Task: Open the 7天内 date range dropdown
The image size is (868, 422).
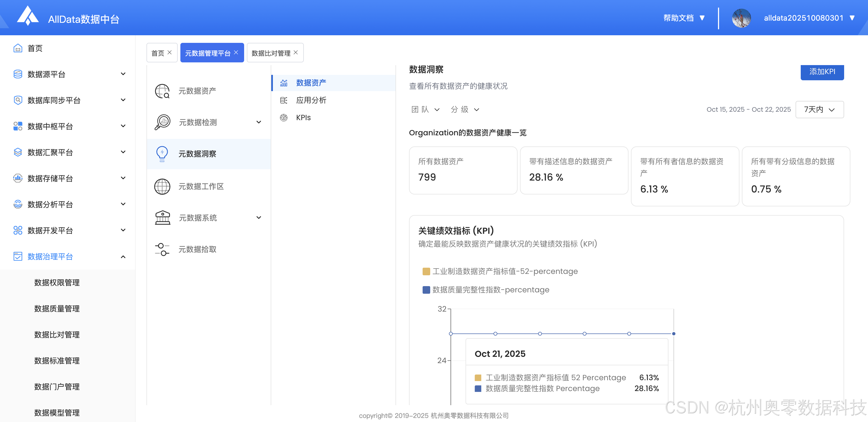Action: coord(819,109)
